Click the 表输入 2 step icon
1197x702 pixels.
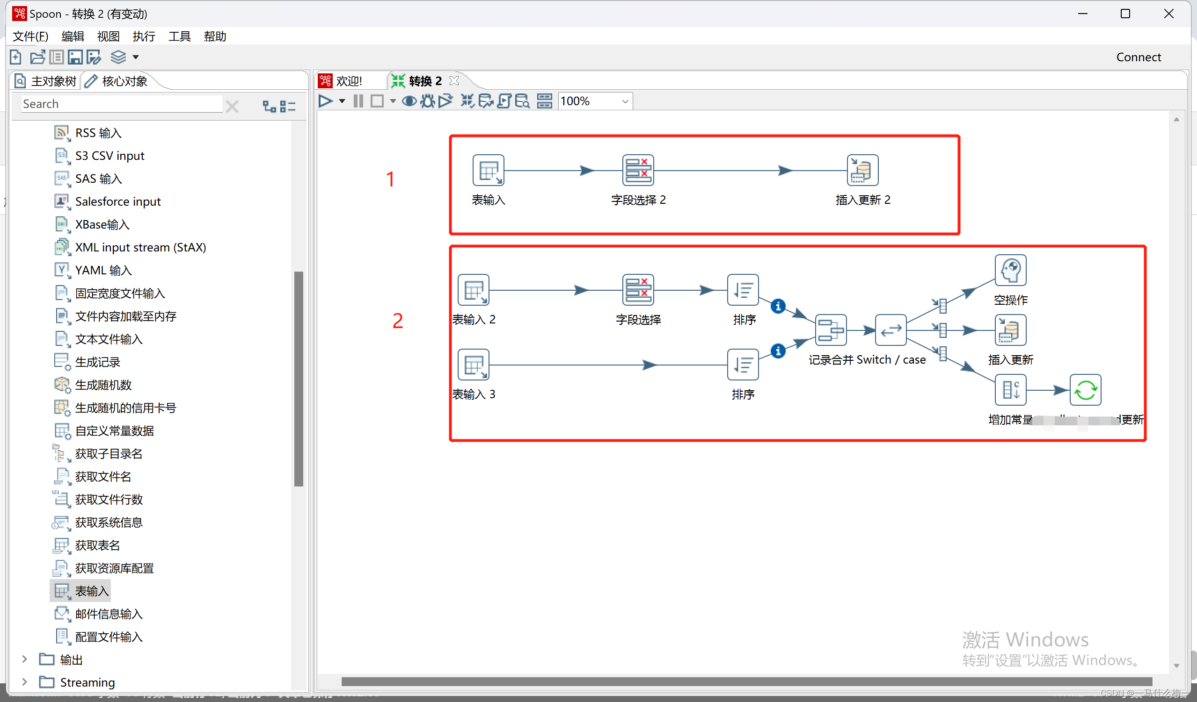(474, 290)
